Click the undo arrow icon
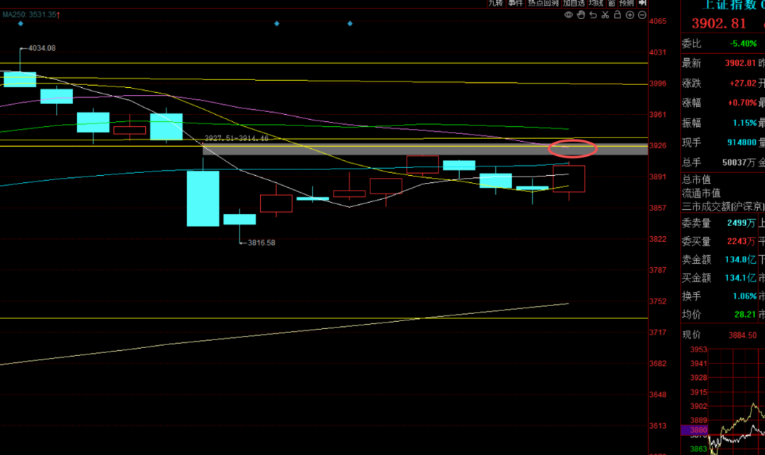Screen dimensions: 765x455 tap(593, 15)
